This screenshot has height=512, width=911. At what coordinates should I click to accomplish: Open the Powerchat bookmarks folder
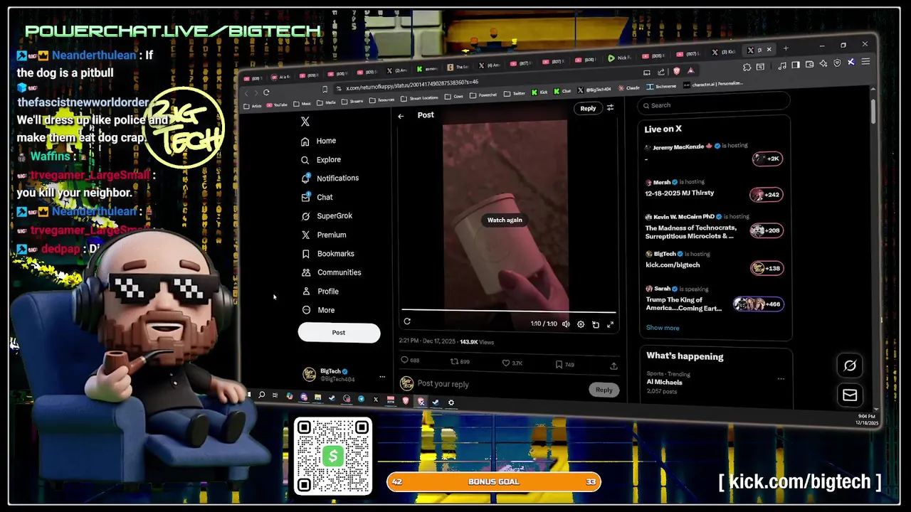pos(483,95)
